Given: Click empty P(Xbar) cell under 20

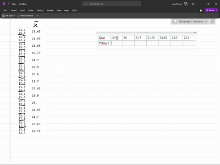Looking at the screenshot, I should (128, 43).
